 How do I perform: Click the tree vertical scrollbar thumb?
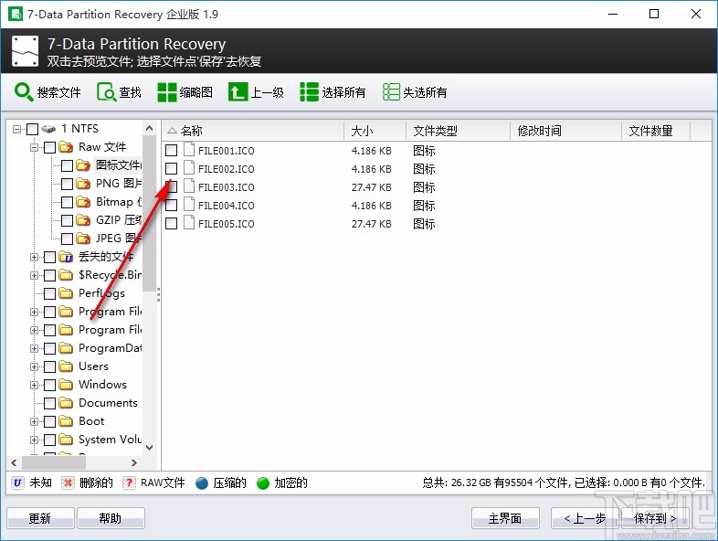[x=149, y=214]
